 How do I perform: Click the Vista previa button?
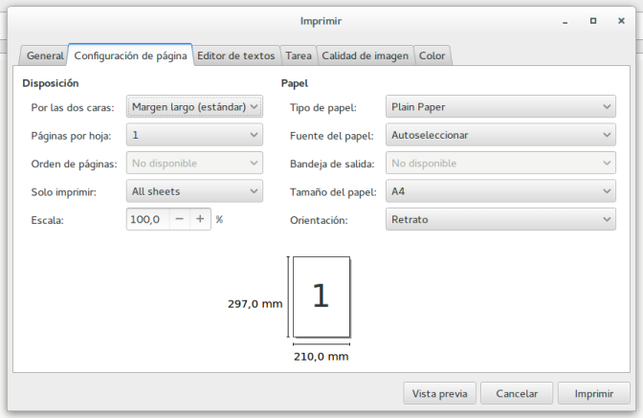tap(439, 393)
